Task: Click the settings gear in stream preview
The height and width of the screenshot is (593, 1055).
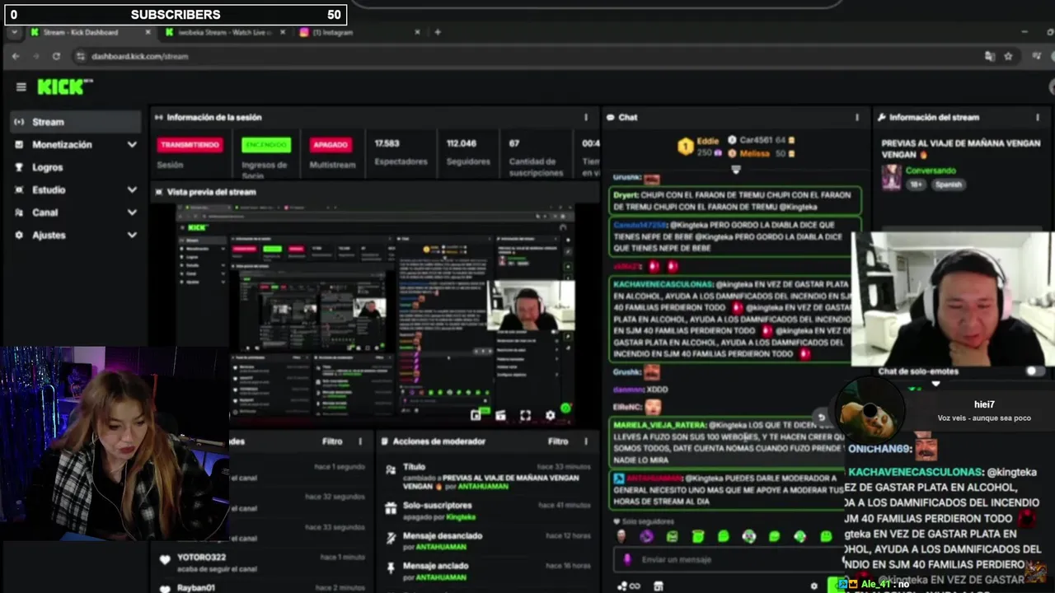Action: 550,415
